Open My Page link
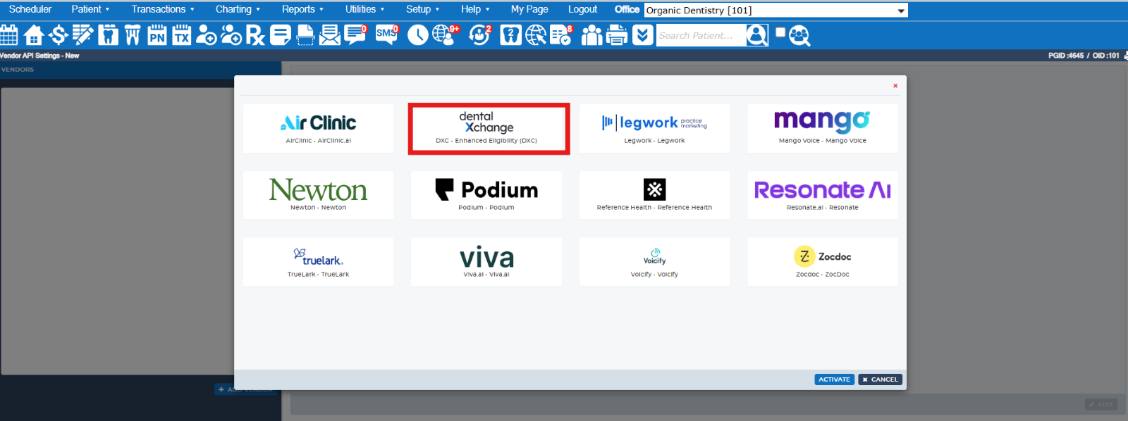This screenshot has height=421, width=1128. tap(529, 9)
